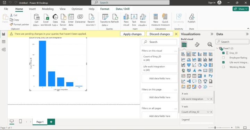Click the Filters pane search field
The width and height of the screenshot is (250, 130).
[x=159, y=42]
